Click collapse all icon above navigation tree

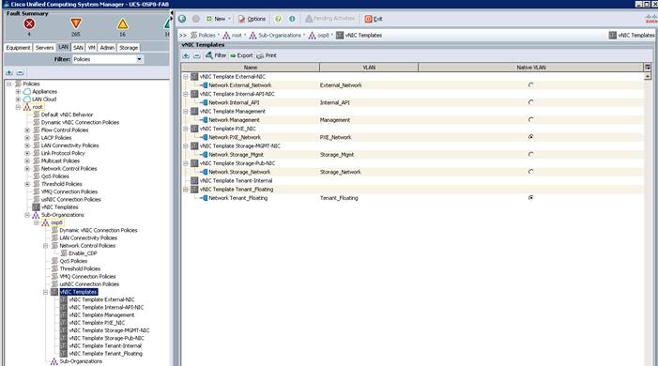(20, 72)
